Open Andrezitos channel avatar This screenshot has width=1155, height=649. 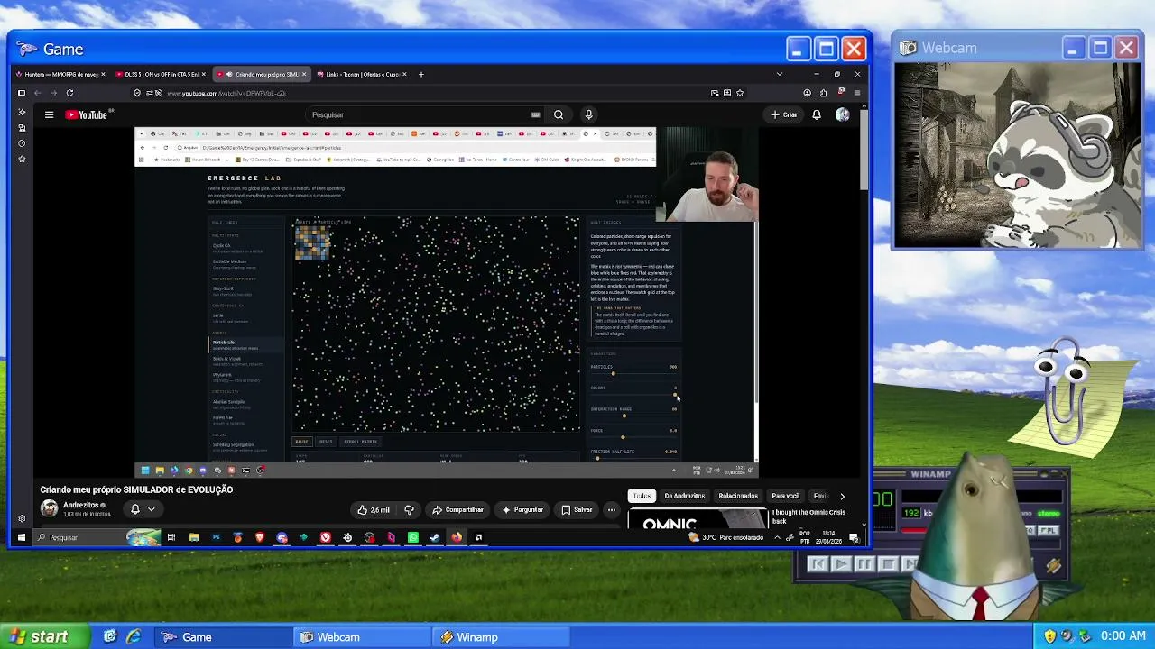[49, 509]
